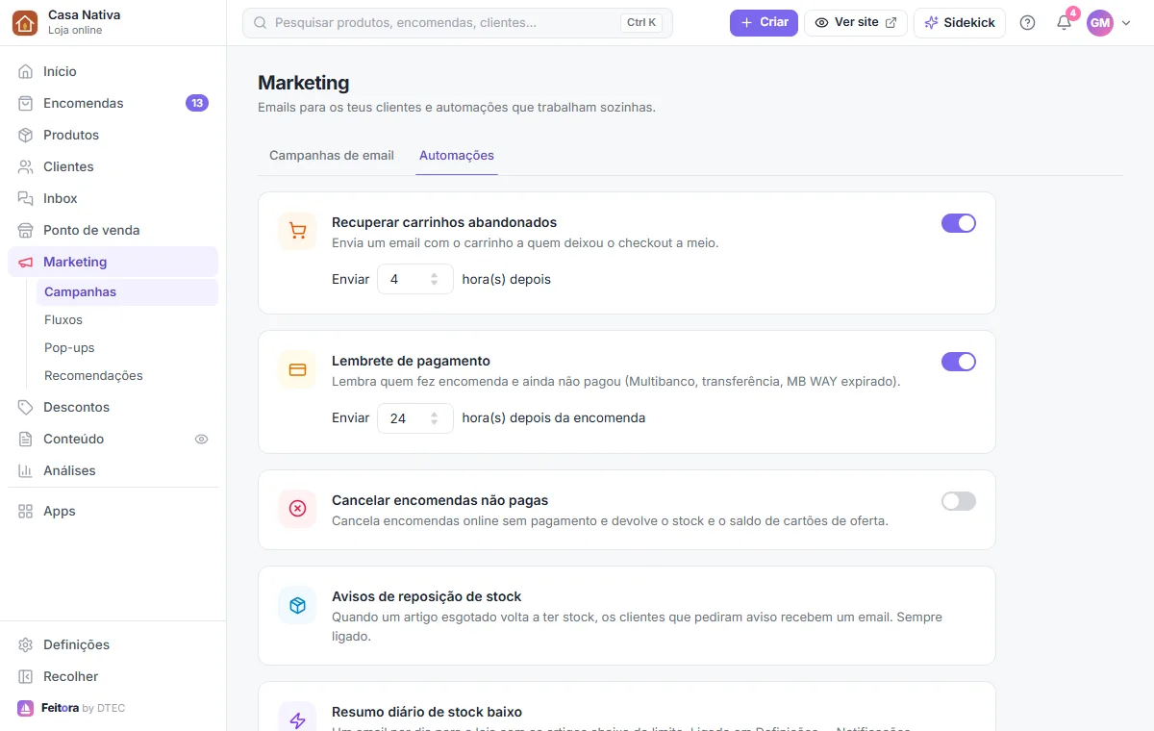Click the Encomendas badge showing 13
This screenshot has width=1154, height=731.
pos(197,103)
